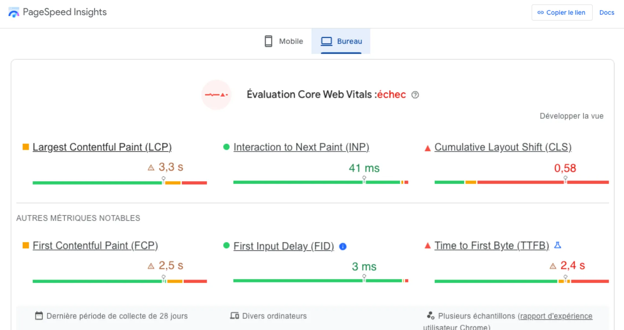Viewport: 624px width, 330px height.
Task: Click the AUTRES MÉTRIQUES NOTABLES heading
Action: (x=78, y=218)
